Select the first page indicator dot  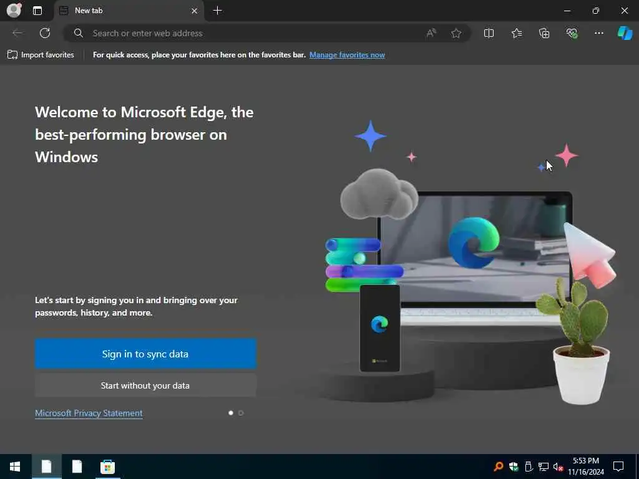coord(231,413)
